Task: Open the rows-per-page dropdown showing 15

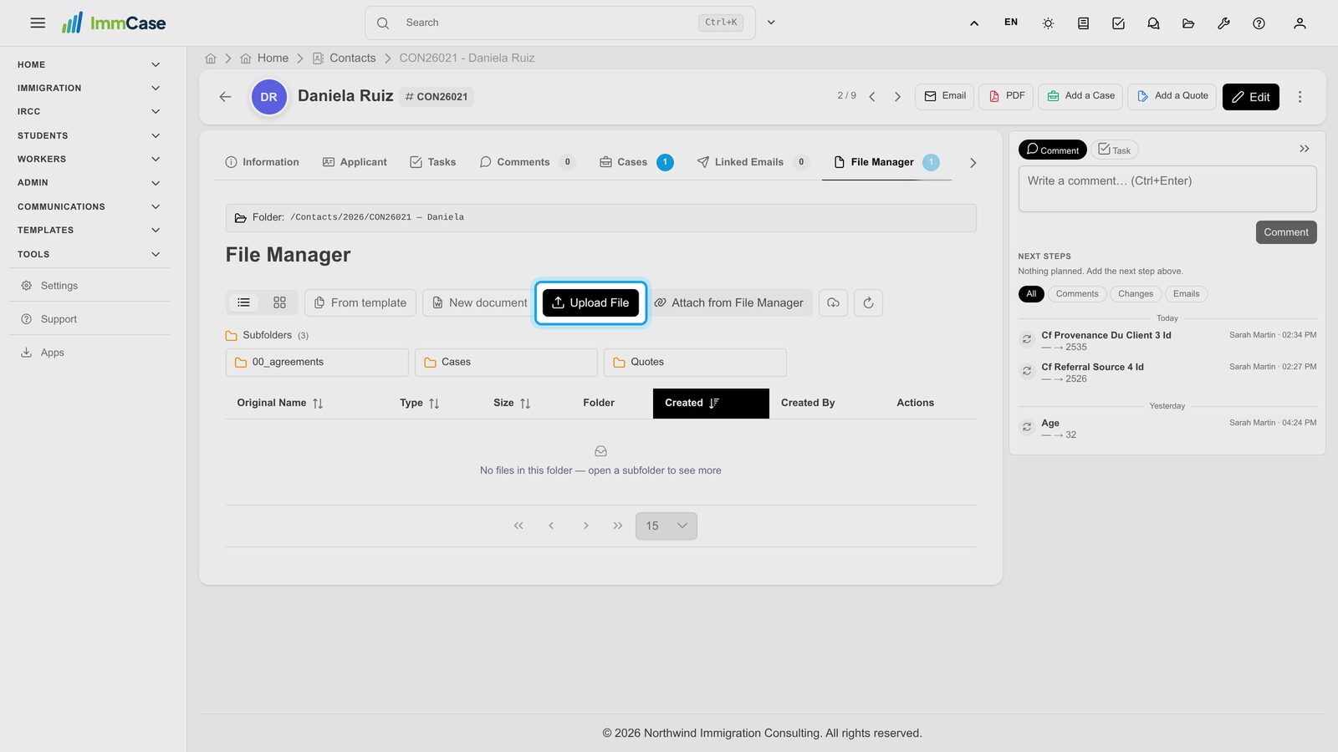Action: click(666, 526)
